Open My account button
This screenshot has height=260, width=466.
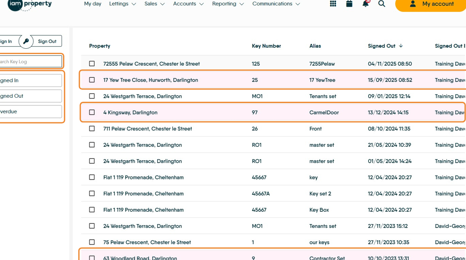click(431, 4)
